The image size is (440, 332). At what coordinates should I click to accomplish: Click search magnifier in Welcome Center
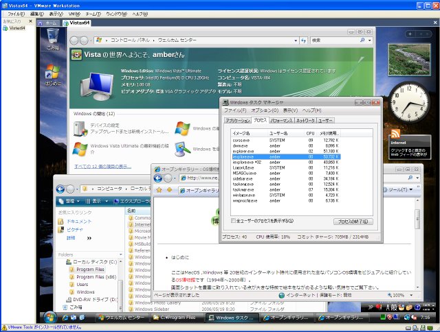362,40
